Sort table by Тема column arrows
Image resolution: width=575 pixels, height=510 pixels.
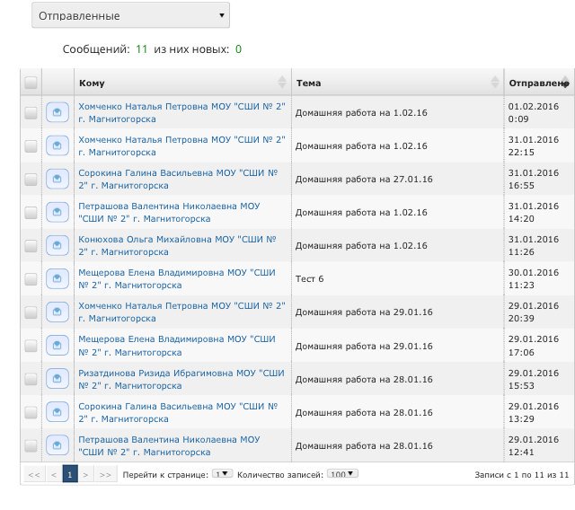pyautogui.click(x=495, y=83)
